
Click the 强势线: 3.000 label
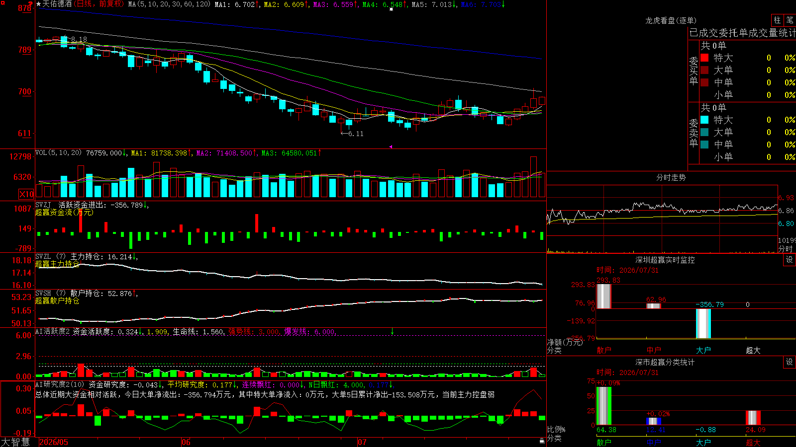(x=254, y=332)
